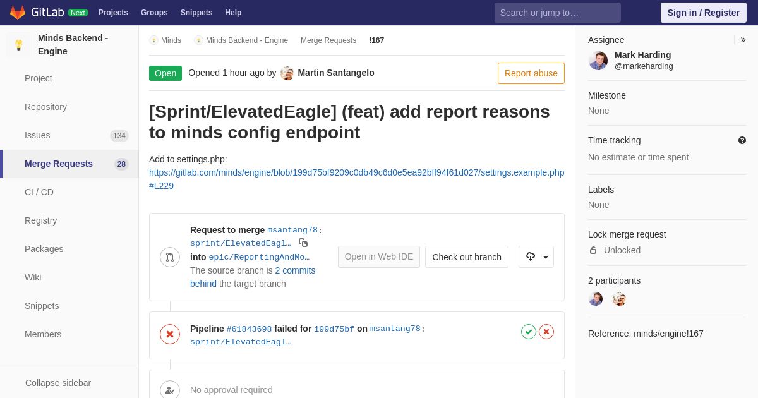Click the Minds Backend - Engine project title
758x398 pixels.
point(73,45)
